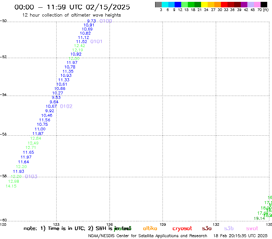Select the 11.12 wave height reading
Image resolution: width=272 pixels, height=239 pixels.
[83, 38]
